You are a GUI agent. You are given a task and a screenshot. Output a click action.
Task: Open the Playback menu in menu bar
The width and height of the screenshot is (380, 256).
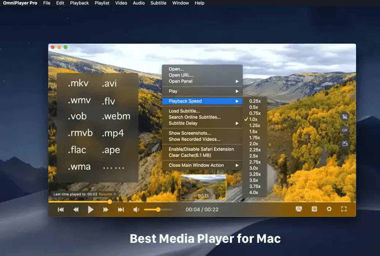click(x=79, y=3)
